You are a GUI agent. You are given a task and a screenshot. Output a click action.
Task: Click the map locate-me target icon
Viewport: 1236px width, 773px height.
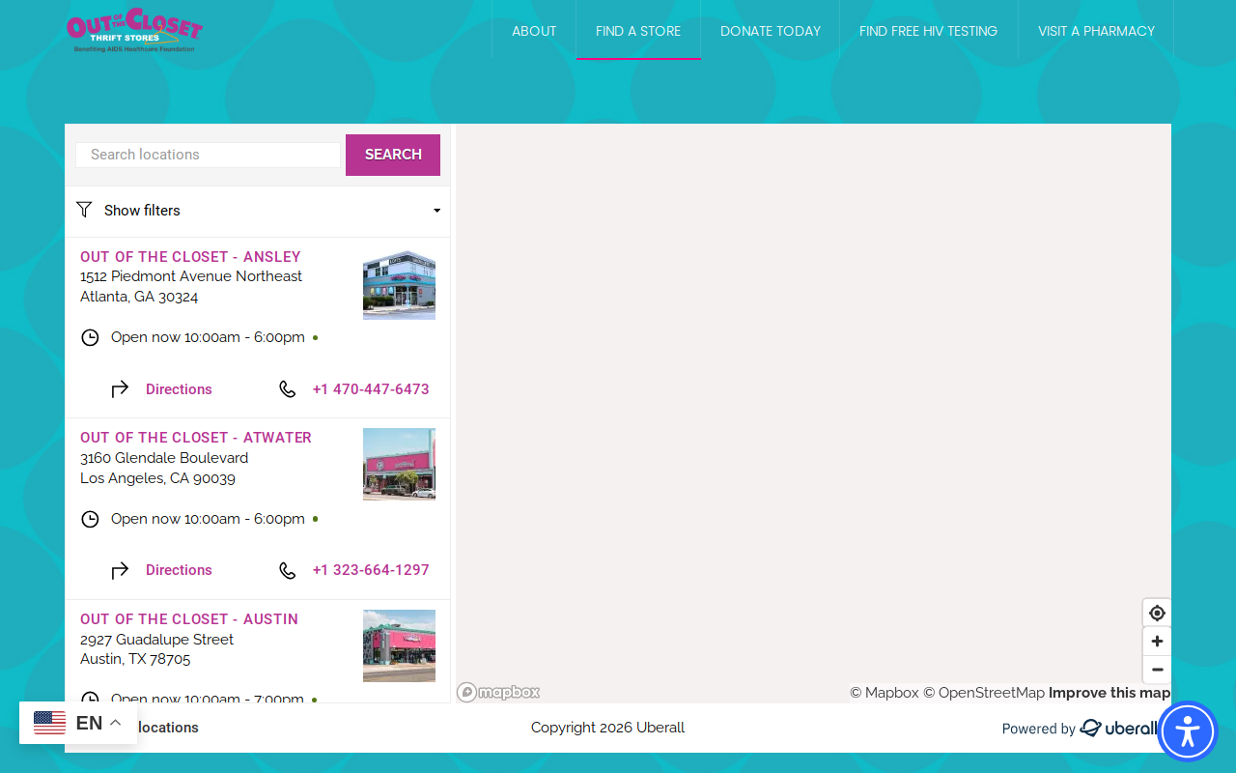coord(1157,613)
